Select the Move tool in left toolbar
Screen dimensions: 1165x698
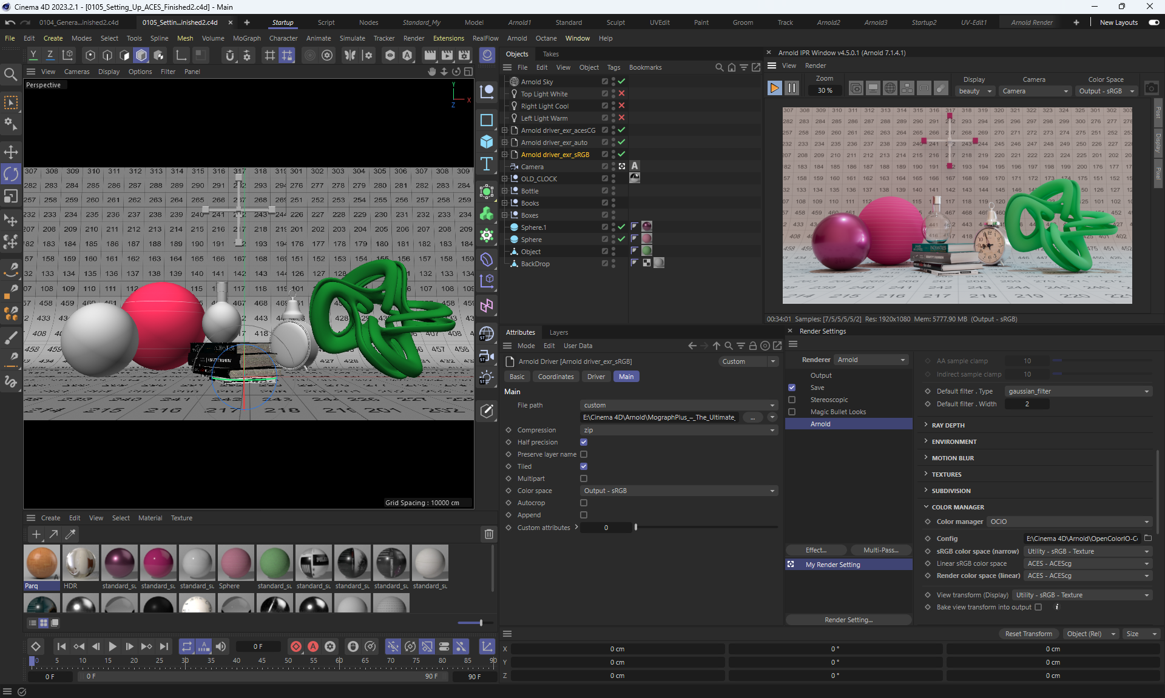click(11, 152)
